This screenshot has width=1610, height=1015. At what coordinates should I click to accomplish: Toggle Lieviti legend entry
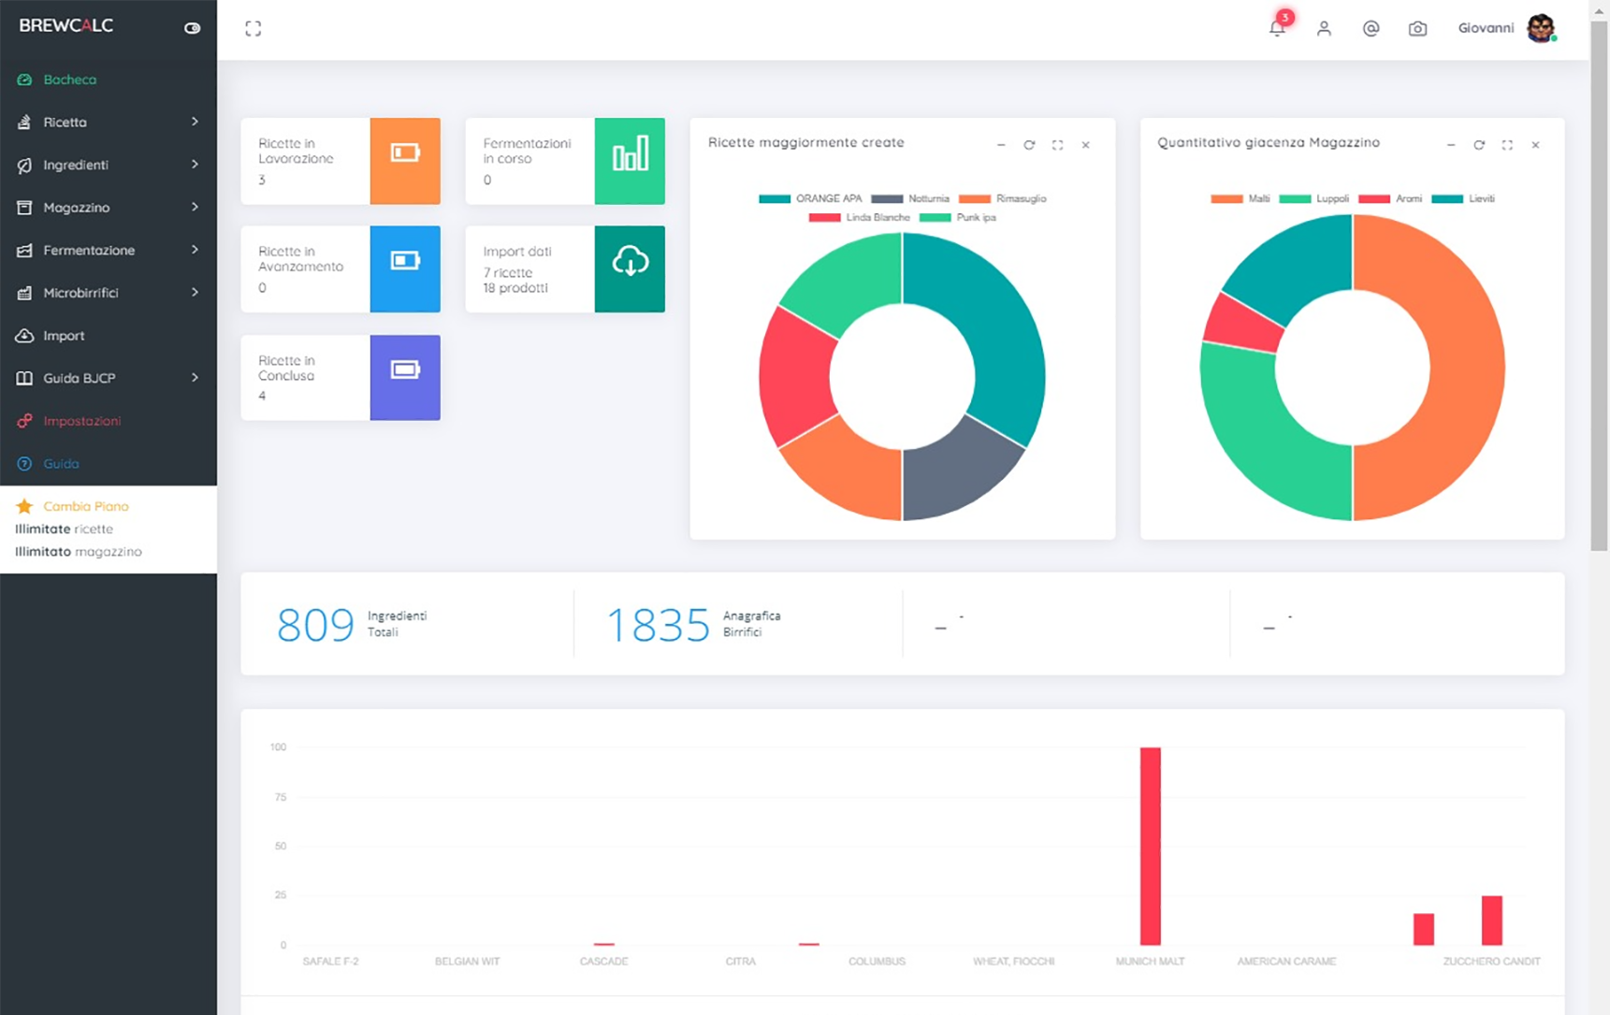tap(1463, 198)
